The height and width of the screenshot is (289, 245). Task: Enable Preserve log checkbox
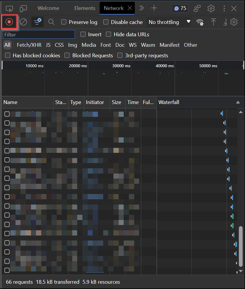pos(64,22)
